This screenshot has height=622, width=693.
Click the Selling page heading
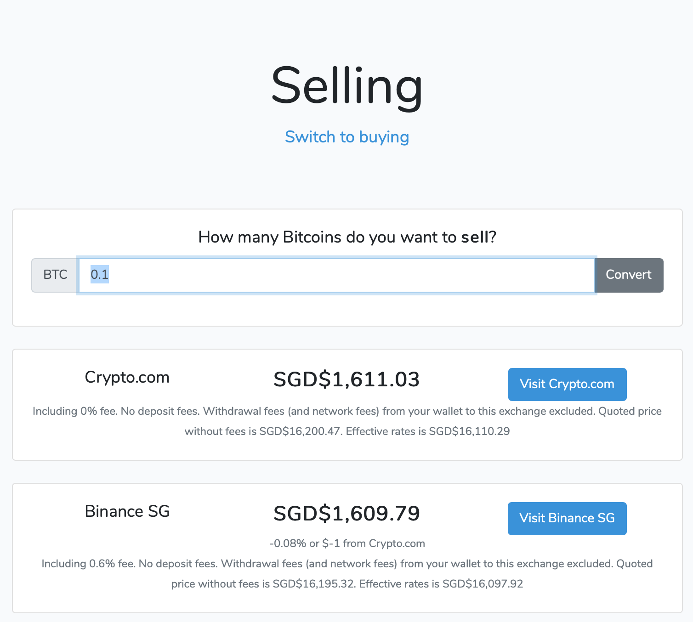point(346,86)
